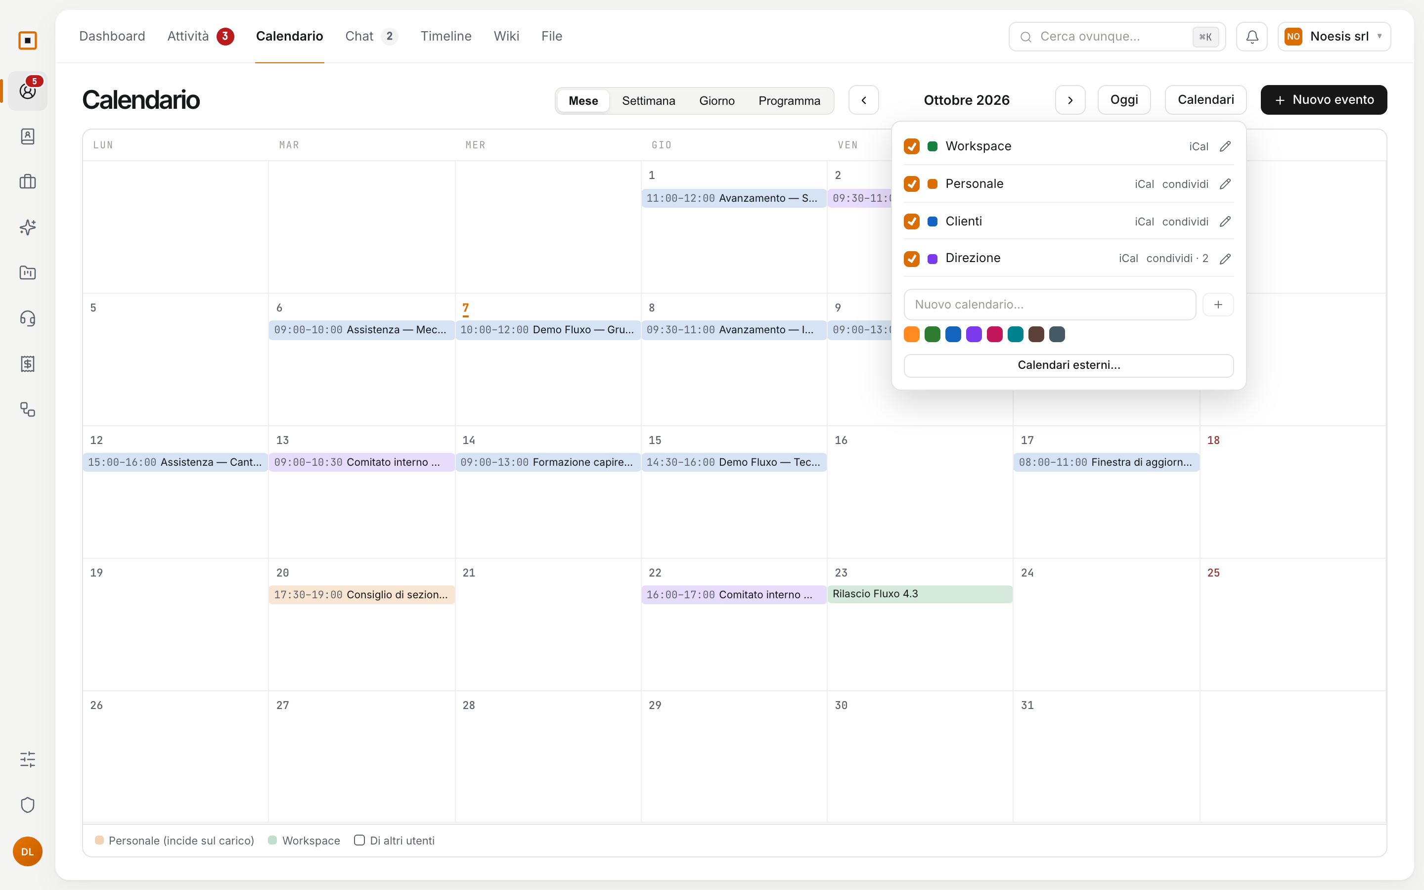Image resolution: width=1424 pixels, height=890 pixels.
Task: Enable the Di altri utenti checkbox
Action: tap(359, 840)
